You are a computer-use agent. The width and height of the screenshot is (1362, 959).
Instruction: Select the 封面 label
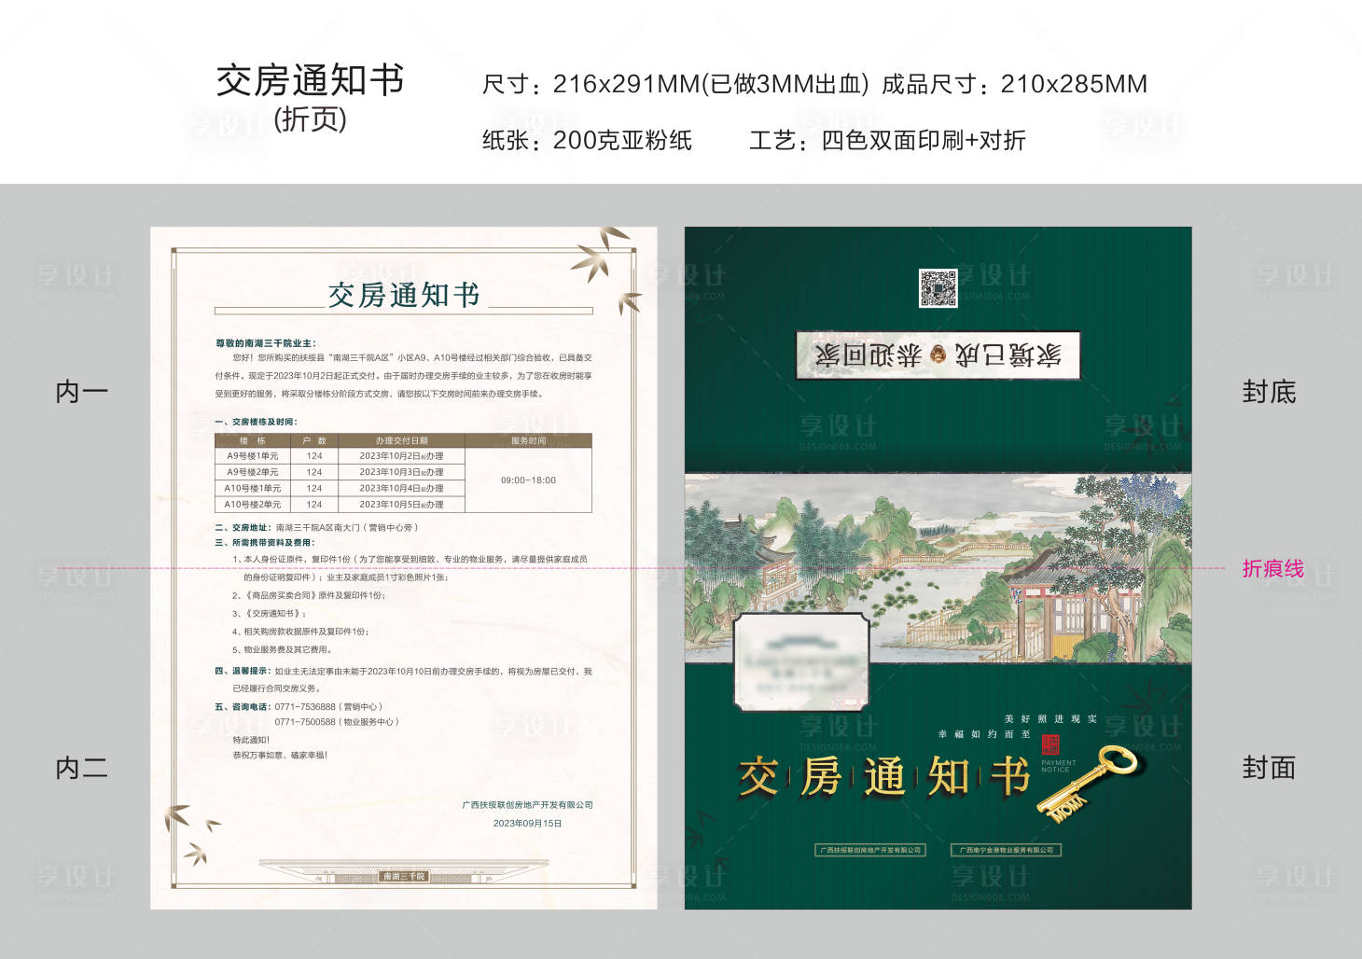1269,768
